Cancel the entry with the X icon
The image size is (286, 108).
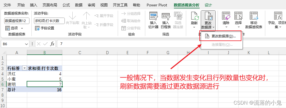click(x=38, y=44)
